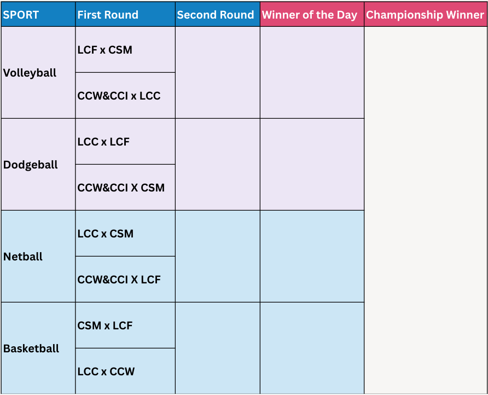
Task: Select the Winner of the Day header
Action: [x=312, y=15]
